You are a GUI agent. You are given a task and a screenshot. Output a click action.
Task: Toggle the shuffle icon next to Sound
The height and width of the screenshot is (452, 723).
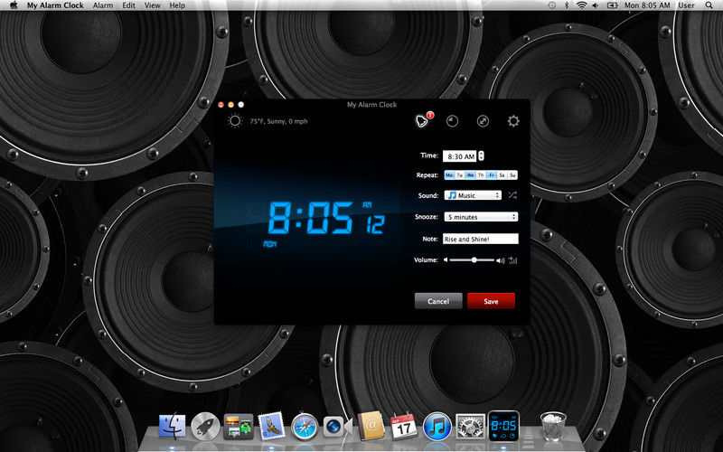[x=512, y=195]
